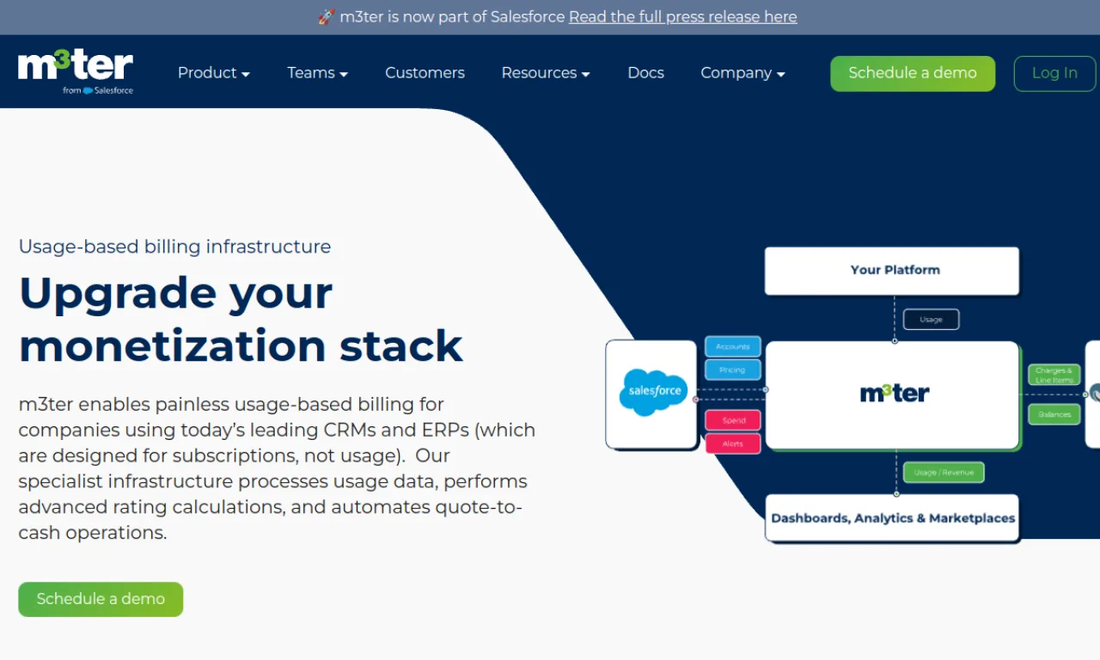Click the Pricing tag in the diagram

[733, 370]
